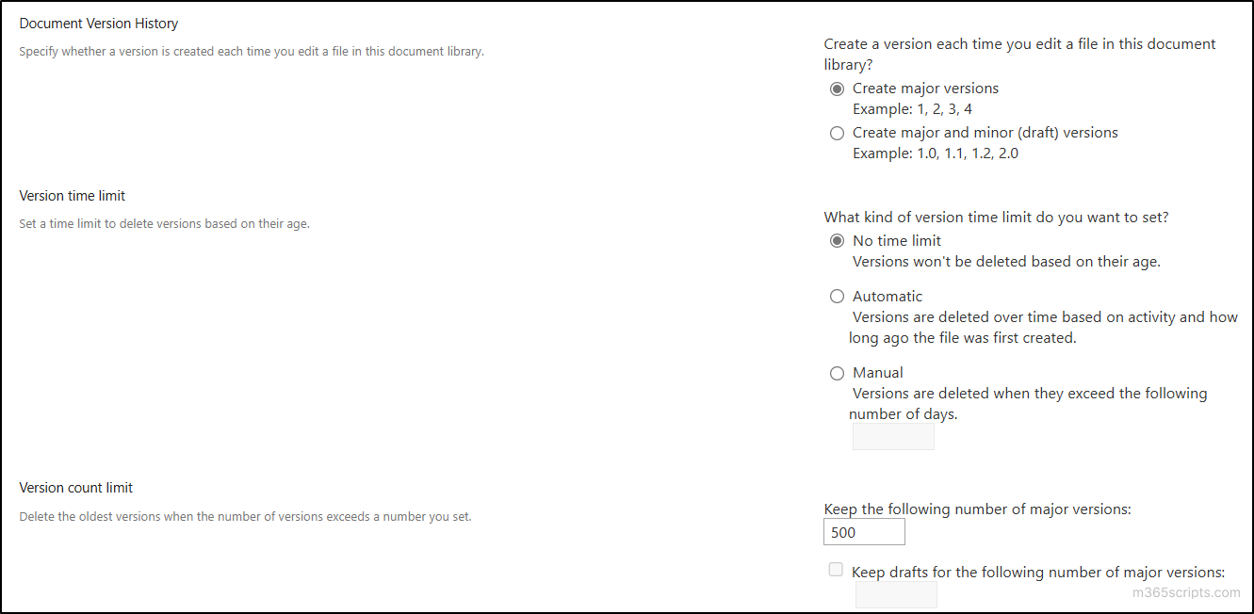Click the label "No time limit"
The width and height of the screenshot is (1254, 614).
pyautogui.click(x=896, y=240)
